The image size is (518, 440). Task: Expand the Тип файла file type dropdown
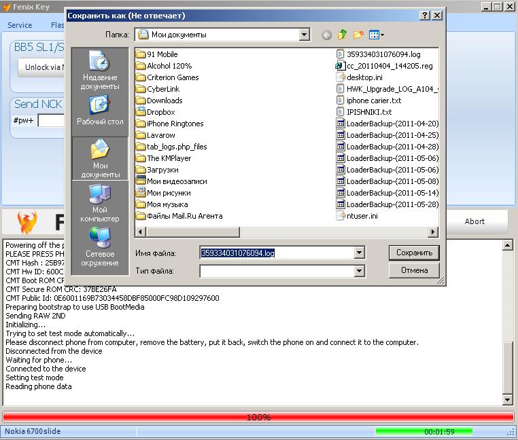click(x=359, y=271)
